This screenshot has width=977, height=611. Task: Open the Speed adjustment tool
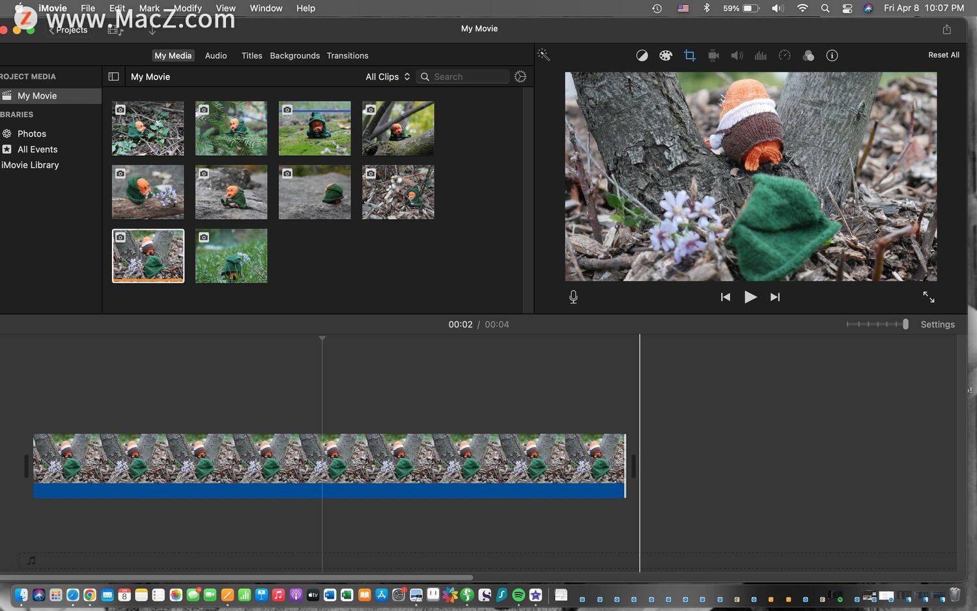(784, 55)
